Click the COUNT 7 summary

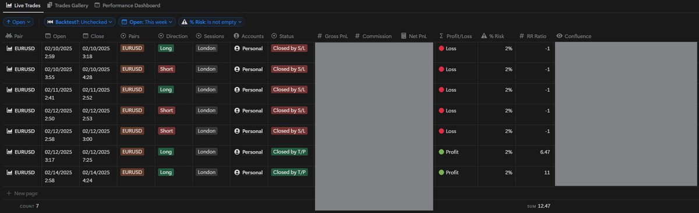(30, 206)
